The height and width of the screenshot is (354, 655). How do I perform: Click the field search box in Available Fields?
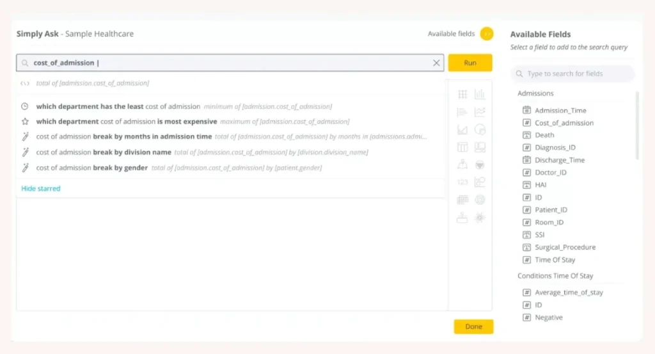point(572,74)
